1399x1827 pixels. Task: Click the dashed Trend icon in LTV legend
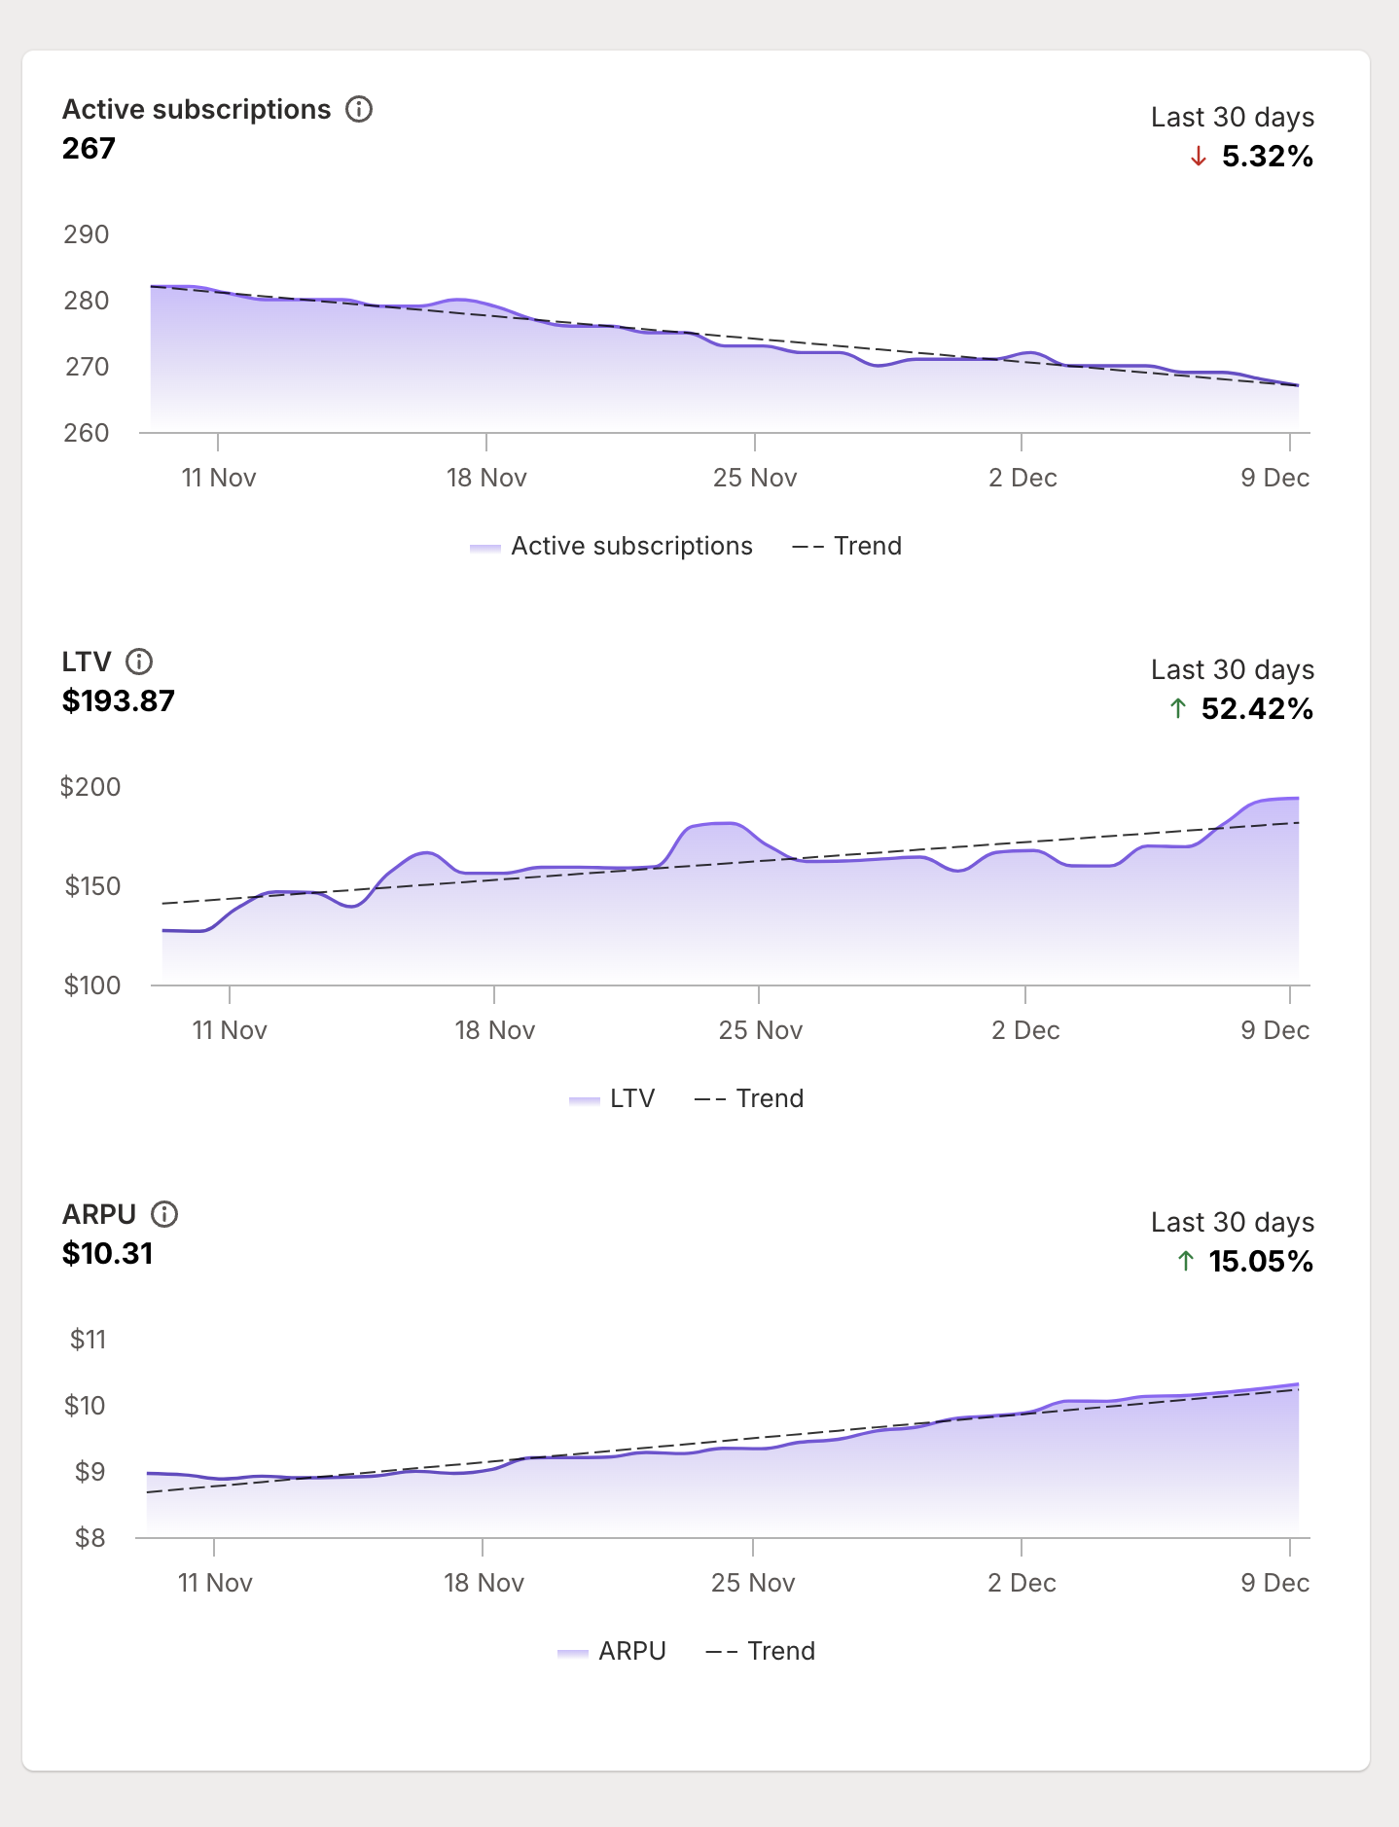709,1097
